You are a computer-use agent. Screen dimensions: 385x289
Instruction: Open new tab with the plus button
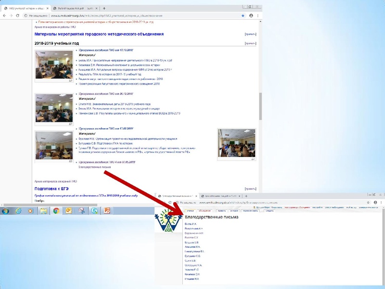click(104, 8)
